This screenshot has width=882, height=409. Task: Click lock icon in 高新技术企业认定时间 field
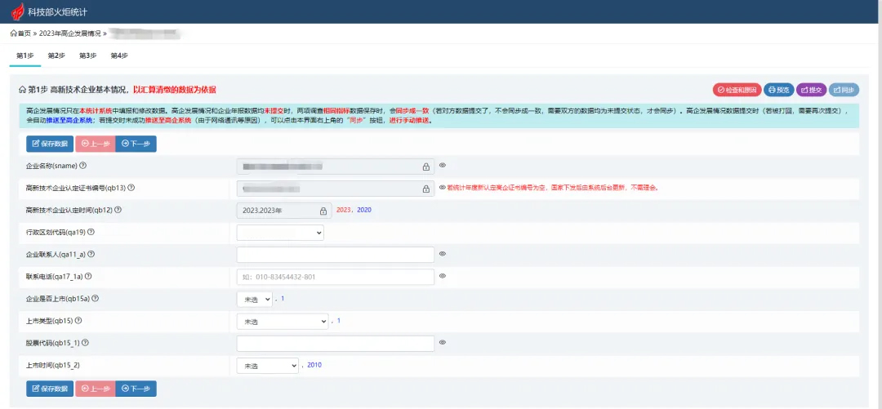coord(325,210)
